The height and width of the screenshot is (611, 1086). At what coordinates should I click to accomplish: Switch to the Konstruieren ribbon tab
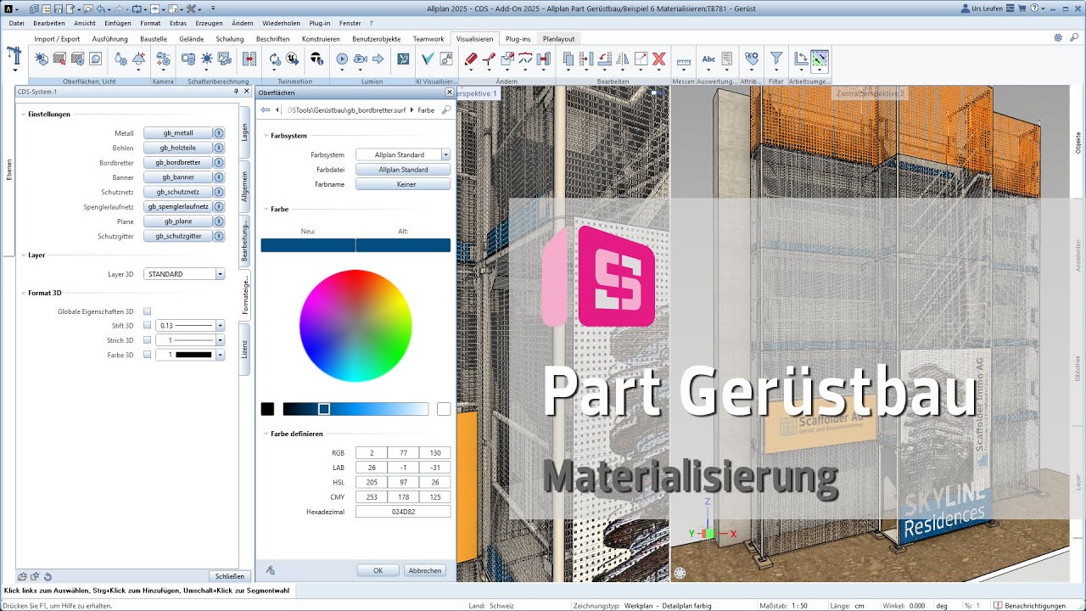coord(321,39)
